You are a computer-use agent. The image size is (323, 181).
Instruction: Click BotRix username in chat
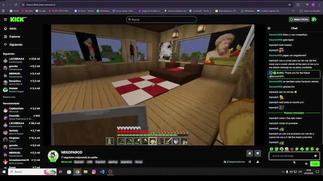pyautogui.click(x=280, y=73)
